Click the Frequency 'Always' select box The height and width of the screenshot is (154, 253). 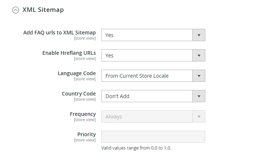point(147,117)
